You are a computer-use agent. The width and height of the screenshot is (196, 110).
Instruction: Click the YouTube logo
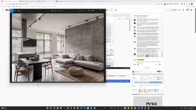7,10
